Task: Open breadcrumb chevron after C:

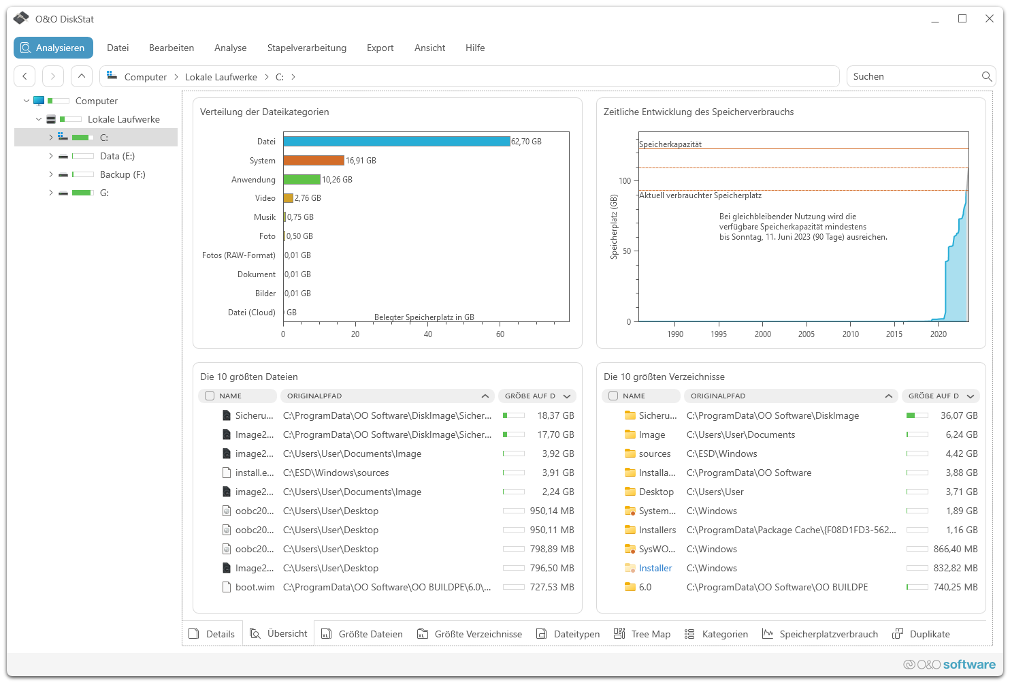Action: pos(293,77)
